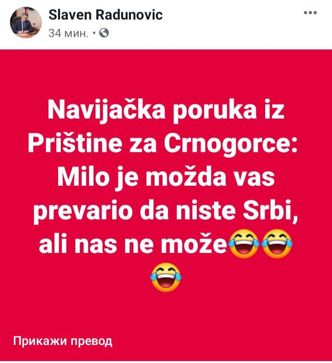
Task: Click the second laughing emoji on the line
Action: pos(277,243)
